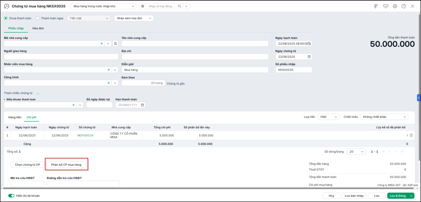
Task: Open contract search settings gear icon
Action: click(x=143, y=6)
